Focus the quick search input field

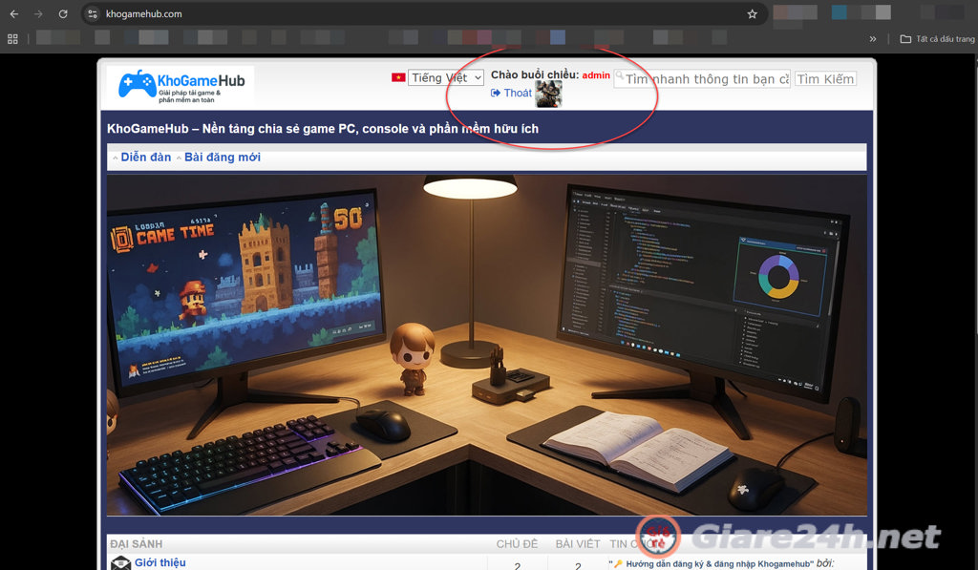point(707,79)
